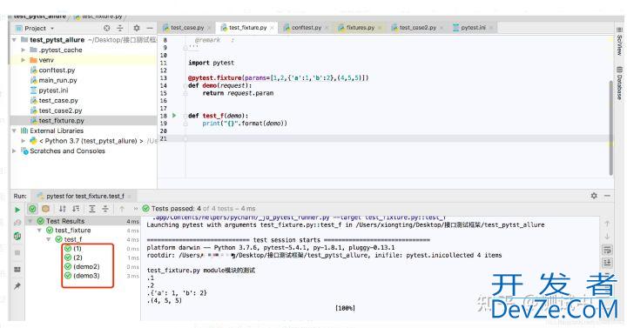Sort test results alphabetically
The image size is (627, 328).
[63, 209]
